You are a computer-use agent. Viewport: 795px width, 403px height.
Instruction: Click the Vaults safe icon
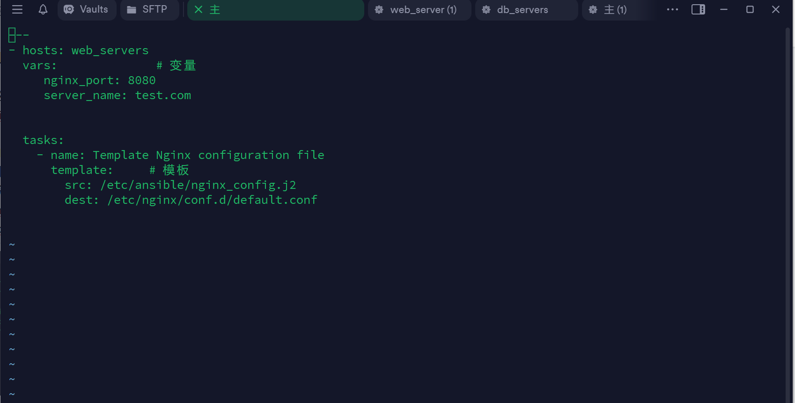tap(69, 9)
